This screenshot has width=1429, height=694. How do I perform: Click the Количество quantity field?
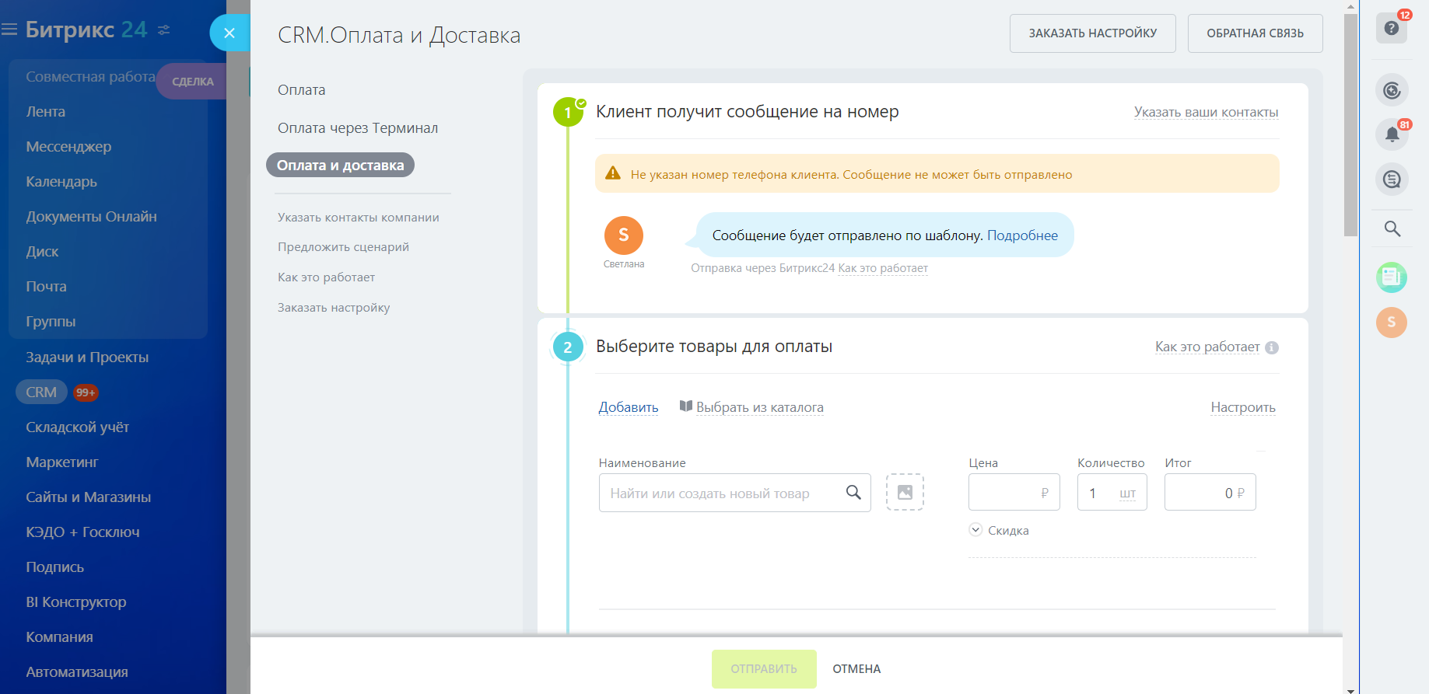coord(1112,492)
